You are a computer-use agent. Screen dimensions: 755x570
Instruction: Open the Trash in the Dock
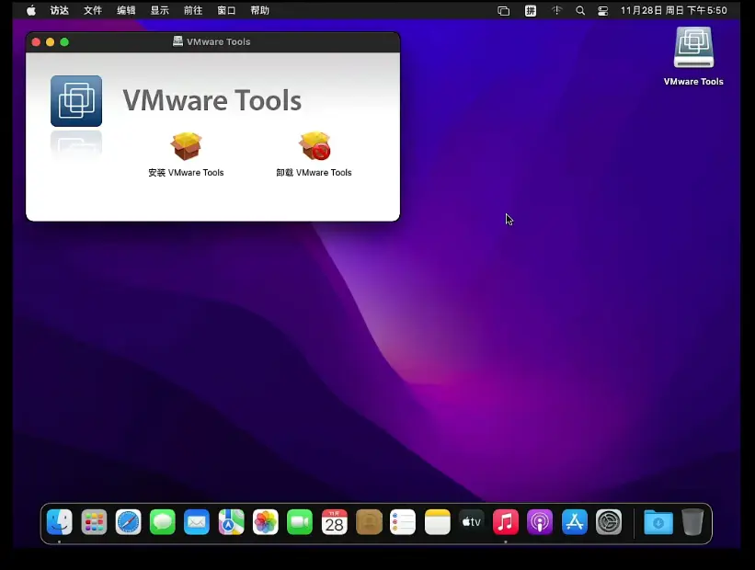point(692,522)
